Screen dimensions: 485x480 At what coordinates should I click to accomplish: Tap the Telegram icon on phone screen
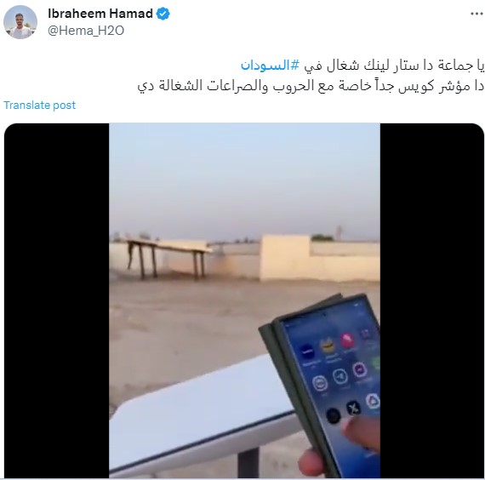click(x=340, y=377)
